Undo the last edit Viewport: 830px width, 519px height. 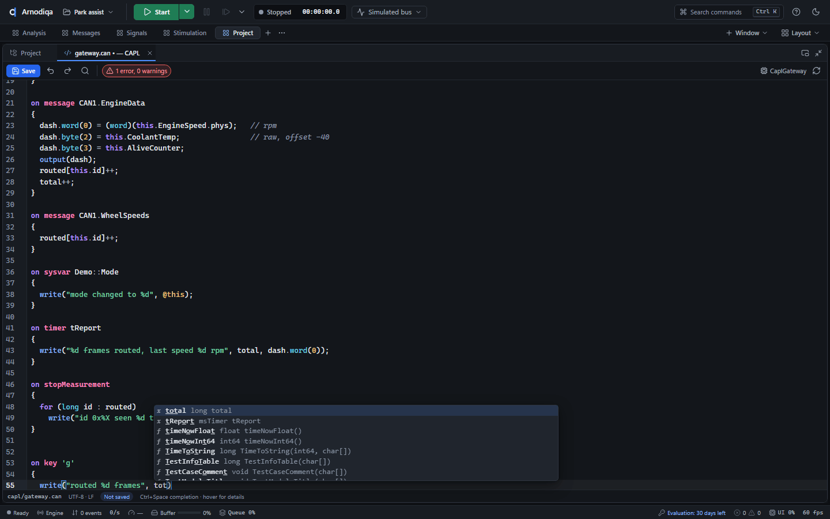pyautogui.click(x=51, y=71)
